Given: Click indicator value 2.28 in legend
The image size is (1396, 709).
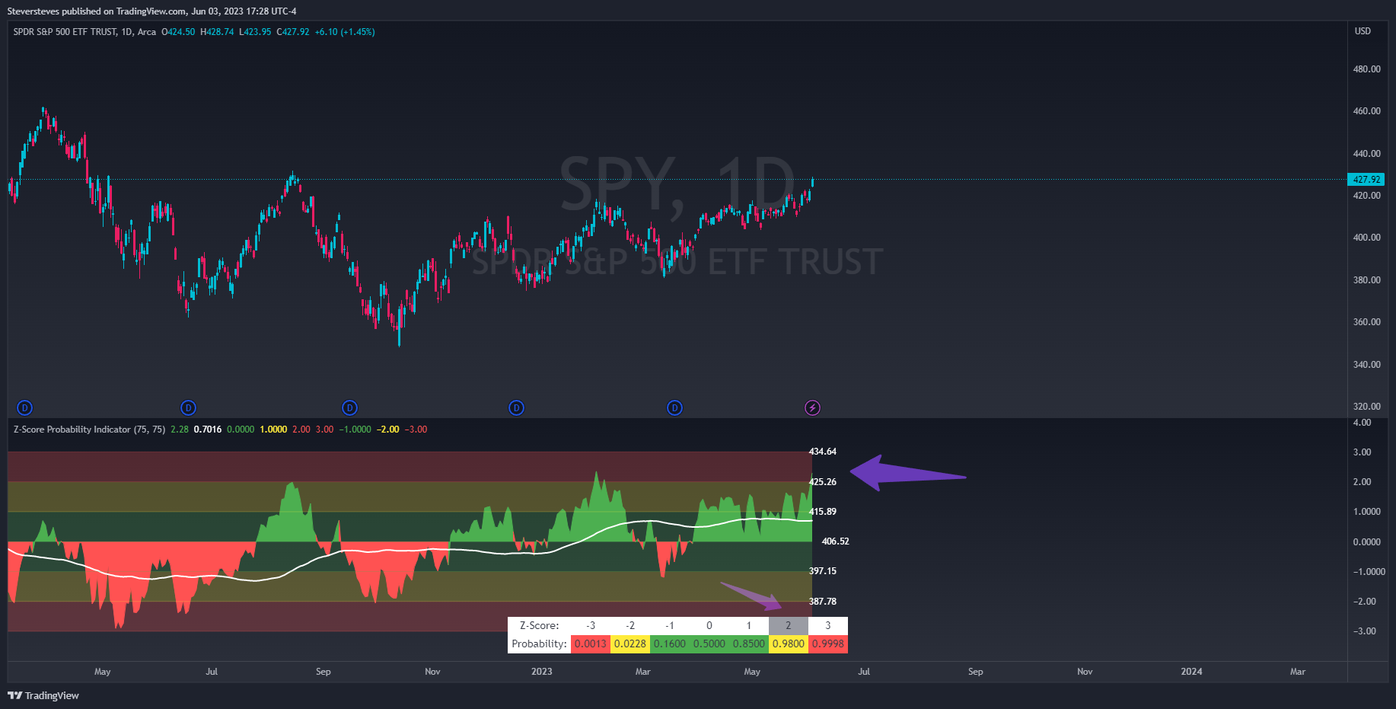Looking at the screenshot, I should pos(180,430).
